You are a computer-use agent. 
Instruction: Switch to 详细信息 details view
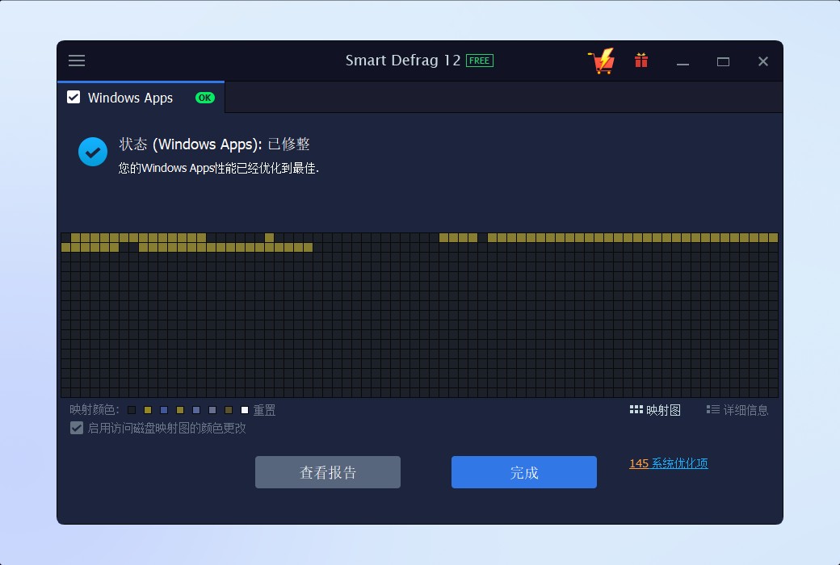[x=737, y=410]
